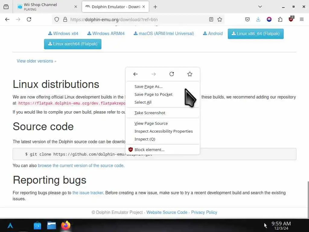Reload the page with toolbar refresh icon

click(29, 19)
